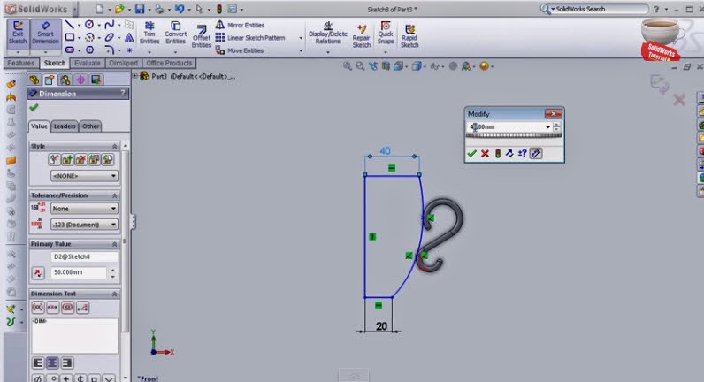Open the Leaders tab in Dimension panel
704x382 pixels.
(65, 126)
